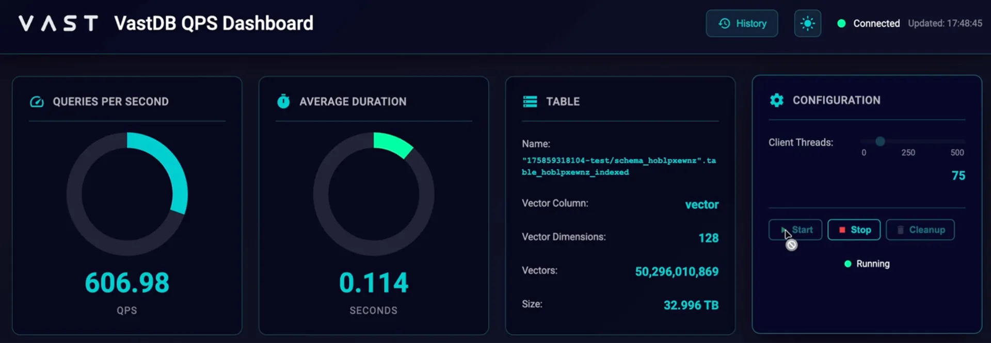This screenshot has width=991, height=343.
Task: Click the 606.98 QPS value
Action: (127, 283)
